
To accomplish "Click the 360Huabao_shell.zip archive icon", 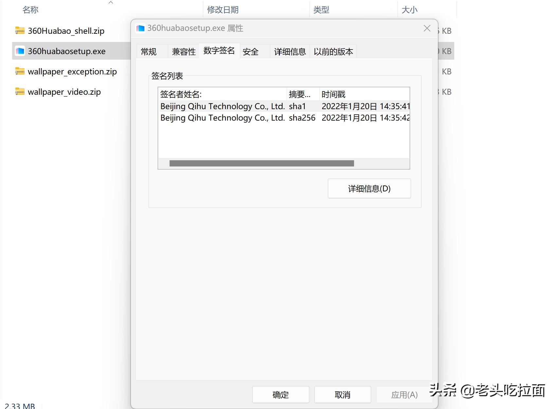I will (x=20, y=31).
